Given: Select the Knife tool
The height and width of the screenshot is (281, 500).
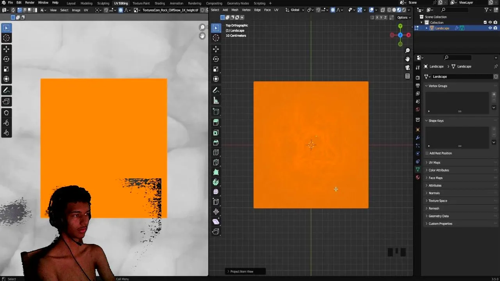Looking at the screenshot, I should [x=216, y=162].
